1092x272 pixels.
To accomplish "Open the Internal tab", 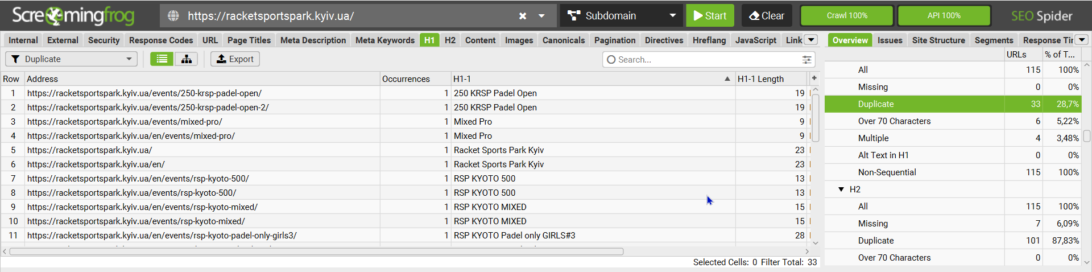I will point(23,40).
